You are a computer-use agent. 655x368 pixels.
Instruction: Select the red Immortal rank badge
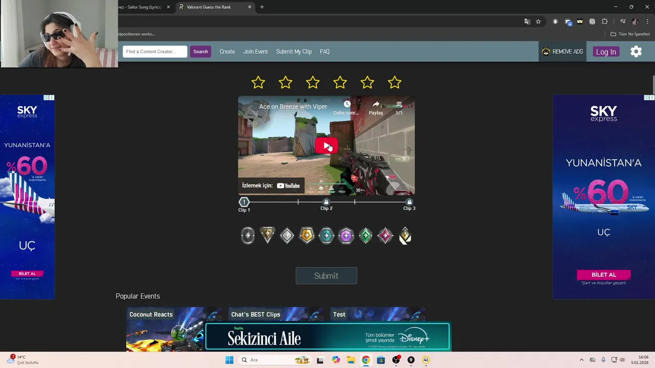tap(385, 236)
